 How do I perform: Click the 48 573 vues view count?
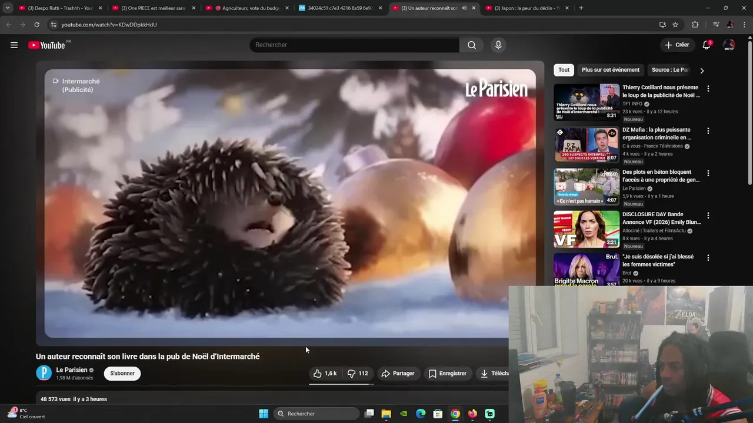coord(55,399)
